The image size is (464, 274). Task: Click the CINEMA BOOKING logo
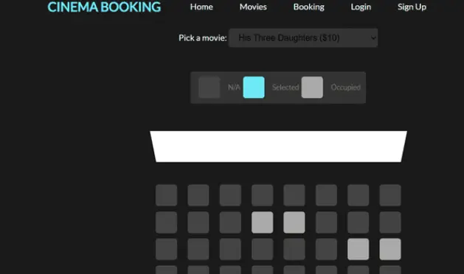pyautogui.click(x=104, y=7)
